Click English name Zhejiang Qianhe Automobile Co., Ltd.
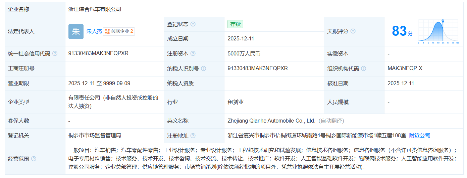The width and height of the screenshot is (467, 178). click(x=271, y=121)
